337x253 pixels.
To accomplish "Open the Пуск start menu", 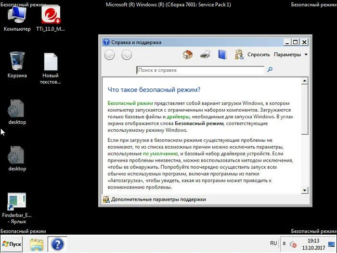I will [12, 244].
